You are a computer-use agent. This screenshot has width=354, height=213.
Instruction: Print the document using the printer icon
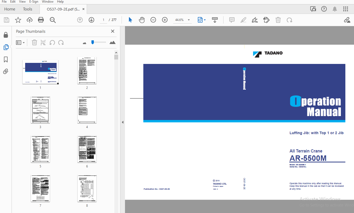[x=41, y=20]
